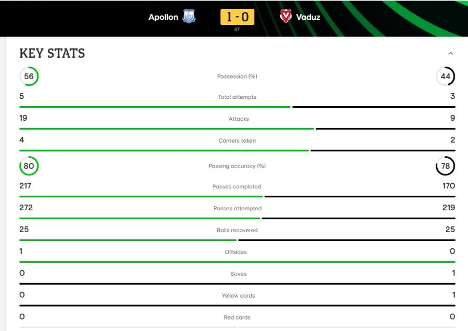The width and height of the screenshot is (468, 331).
Task: Click the Passes completed label
Action: pyautogui.click(x=237, y=186)
